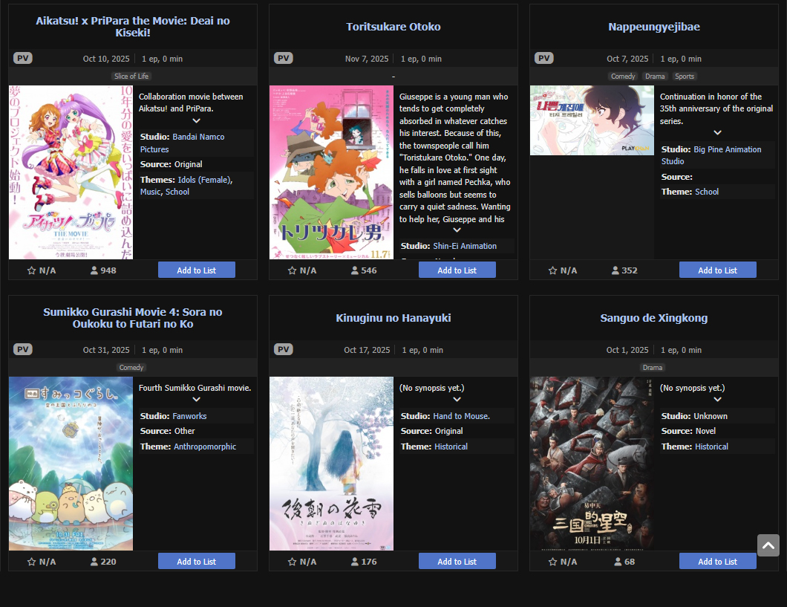This screenshot has height=607, width=787.
Task: Click PV badge on Nappeungyejibae card
Action: [x=544, y=58]
